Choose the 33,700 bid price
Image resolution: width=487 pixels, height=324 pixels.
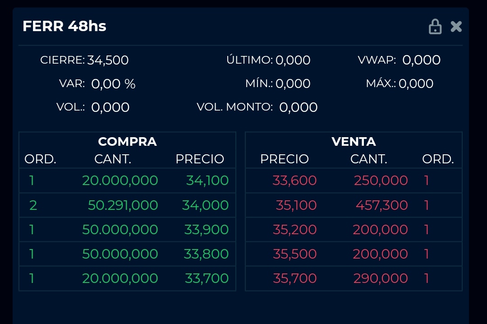click(x=207, y=278)
